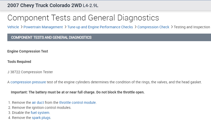
Task: Click the gray Component Tests section header bar
Action: pos(109,37)
